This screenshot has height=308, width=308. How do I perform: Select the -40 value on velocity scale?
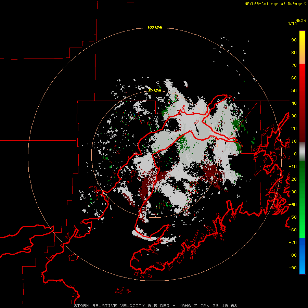pyautogui.click(x=293, y=205)
